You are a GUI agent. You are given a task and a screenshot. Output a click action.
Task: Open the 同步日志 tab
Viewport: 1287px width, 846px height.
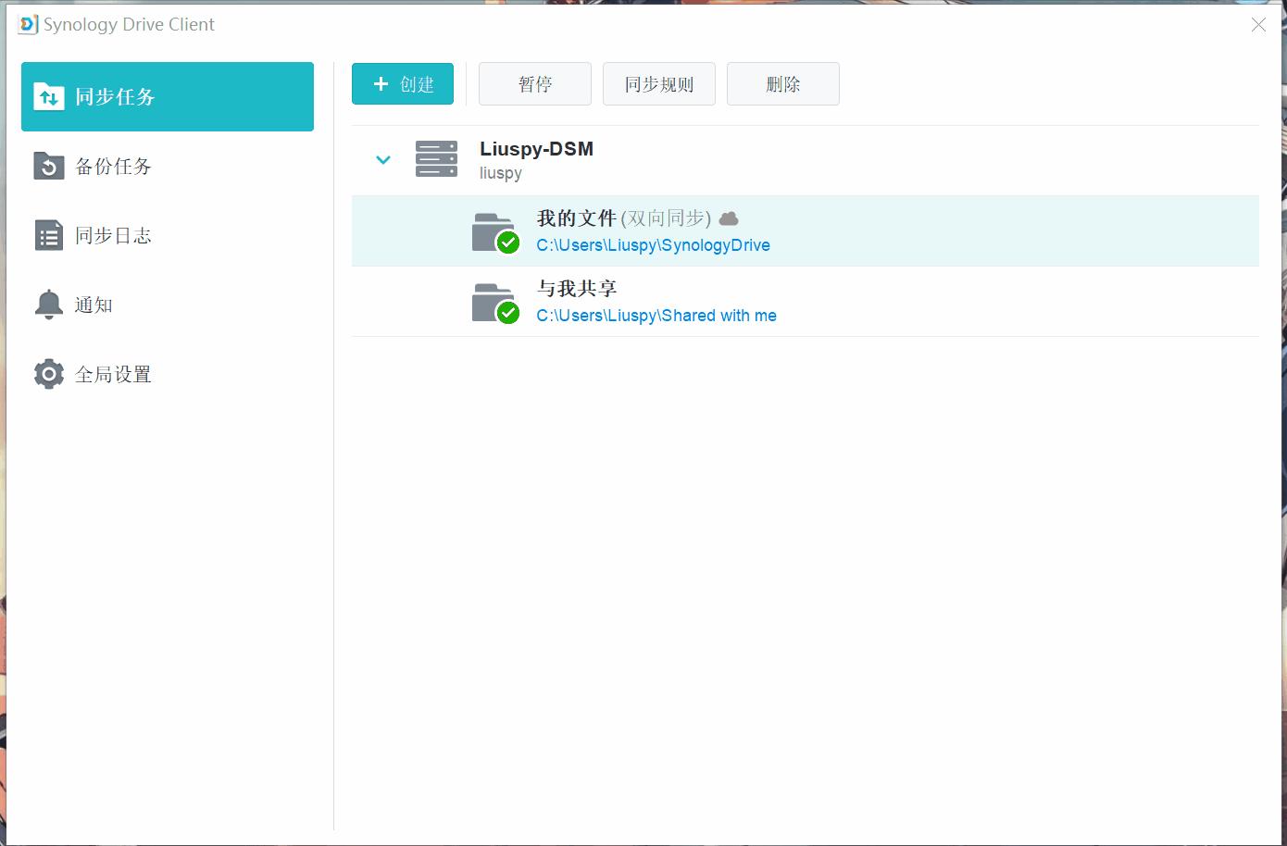click(168, 235)
